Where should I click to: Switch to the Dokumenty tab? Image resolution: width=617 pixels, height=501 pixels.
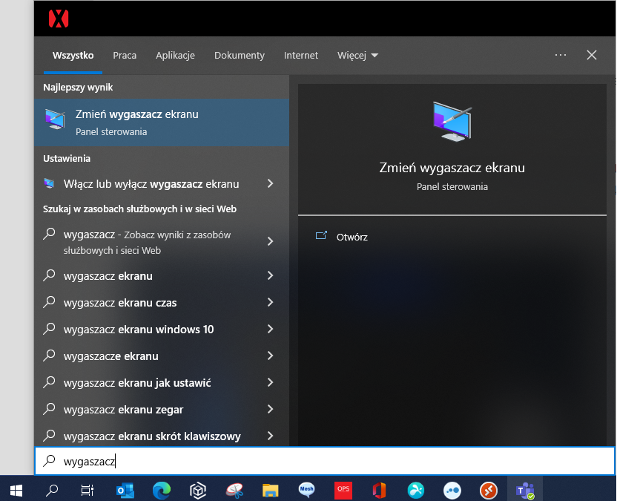coord(240,56)
